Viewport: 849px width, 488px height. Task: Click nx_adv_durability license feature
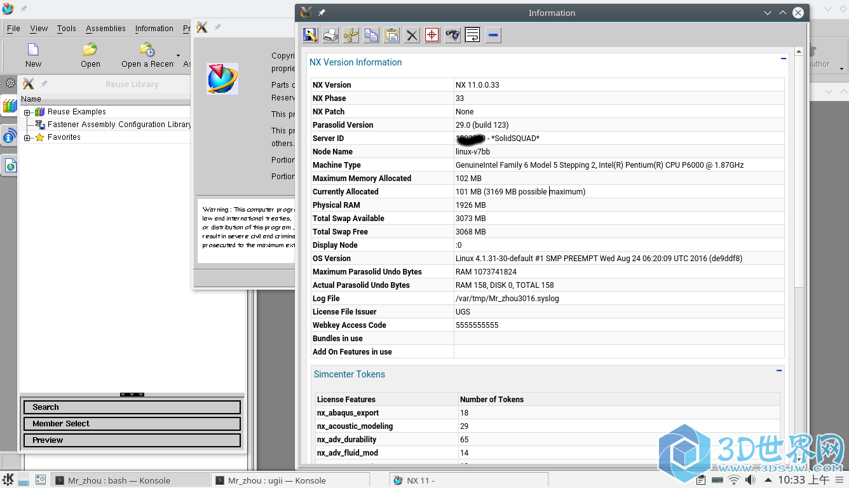tap(346, 440)
